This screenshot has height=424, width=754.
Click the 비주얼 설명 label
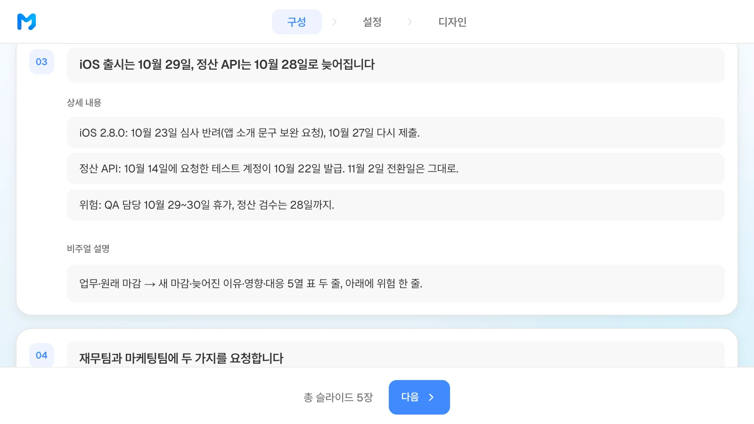(88, 249)
